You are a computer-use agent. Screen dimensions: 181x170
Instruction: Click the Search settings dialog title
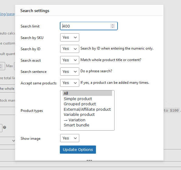point(35,11)
